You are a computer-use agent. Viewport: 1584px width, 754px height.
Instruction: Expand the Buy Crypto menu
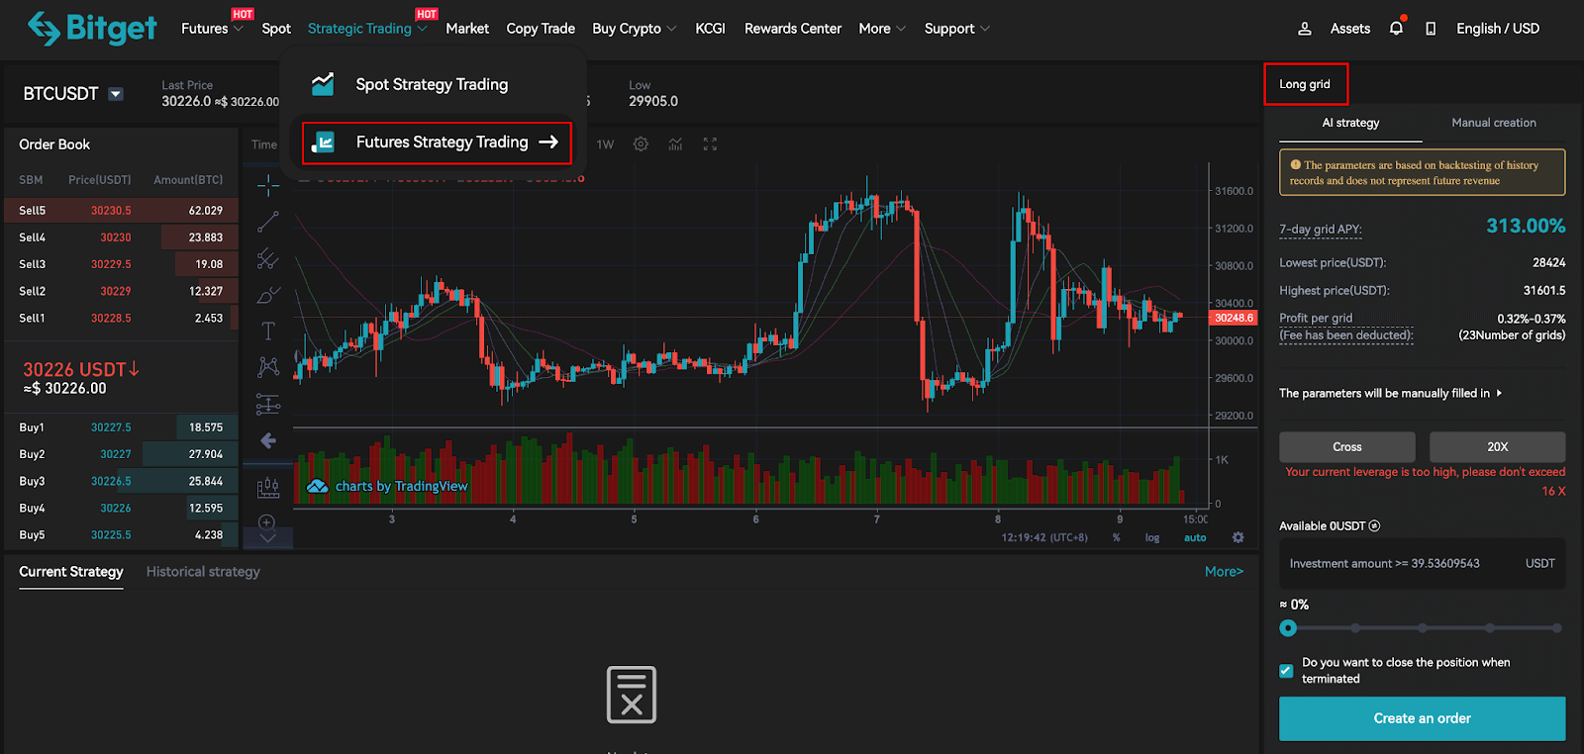[635, 29]
